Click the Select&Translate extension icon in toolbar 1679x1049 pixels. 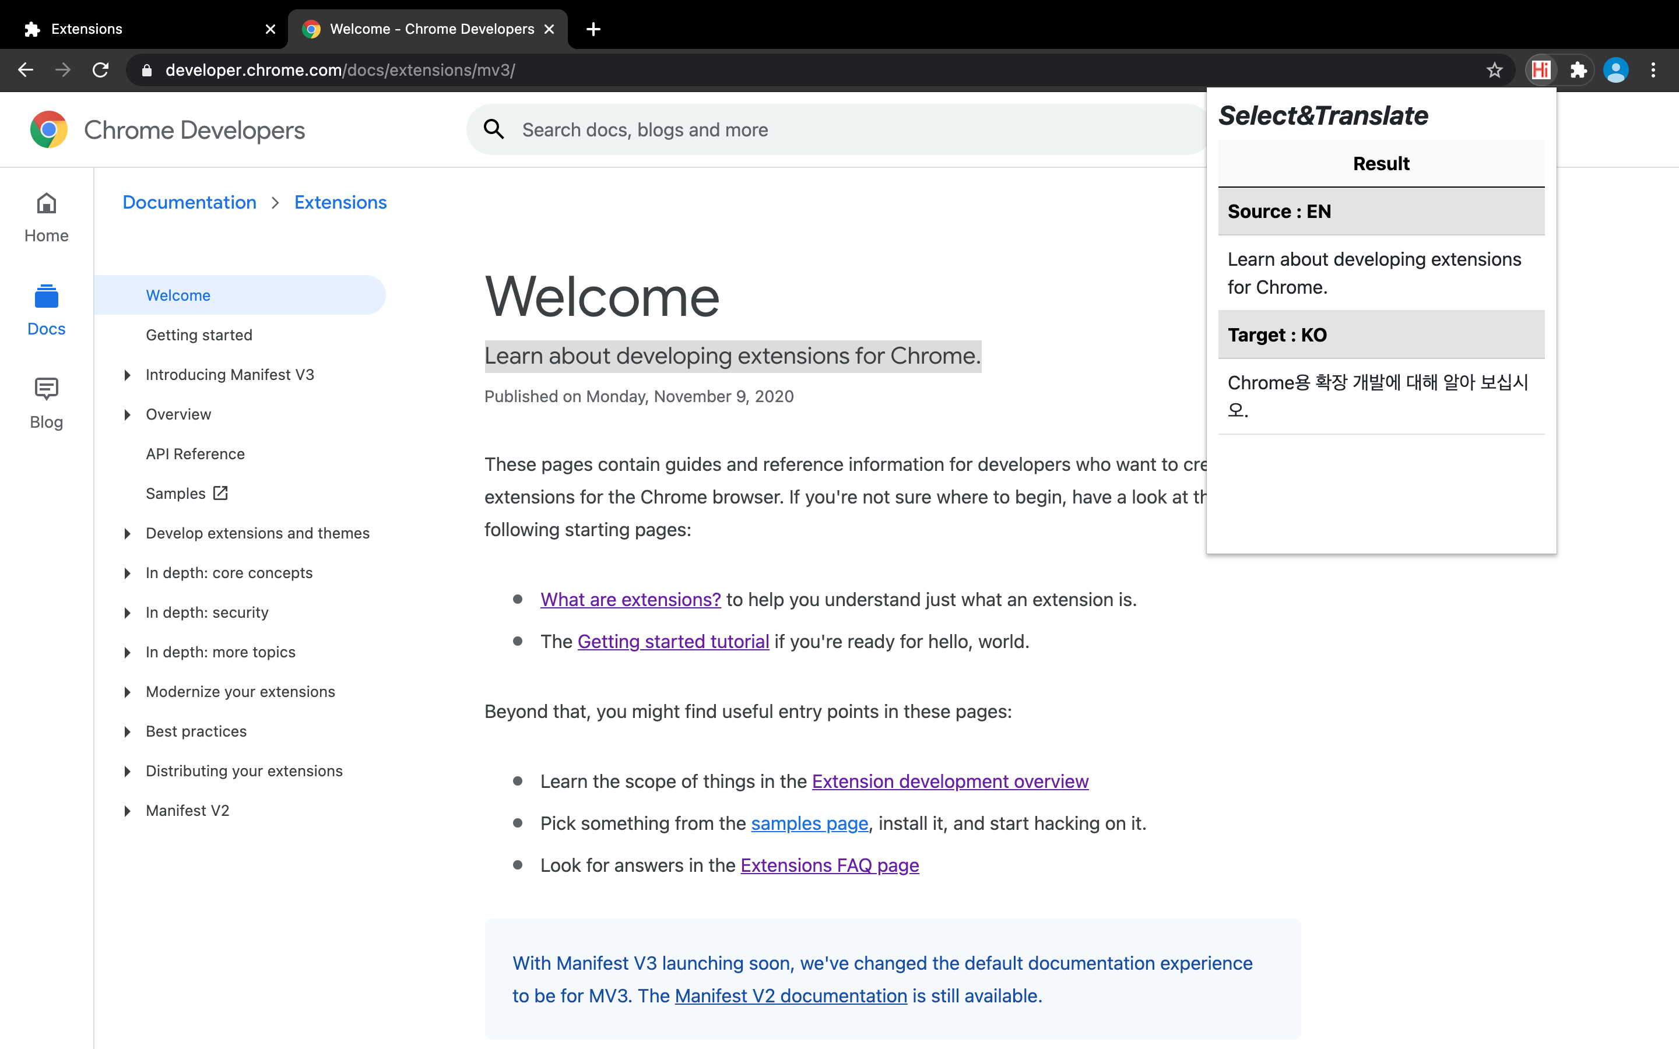coord(1541,70)
